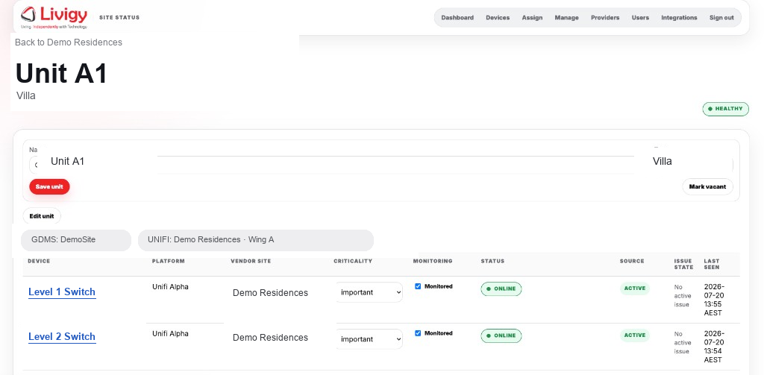This screenshot has height=375, width=764.
Task: Open the Dashboard menu item
Action: (457, 18)
